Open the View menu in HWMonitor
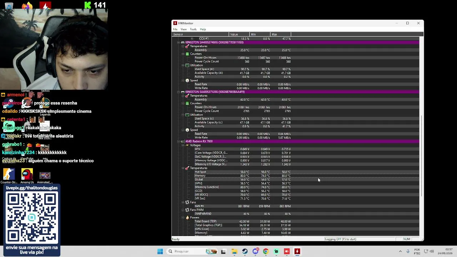The width and height of the screenshot is (457, 257). point(184,29)
